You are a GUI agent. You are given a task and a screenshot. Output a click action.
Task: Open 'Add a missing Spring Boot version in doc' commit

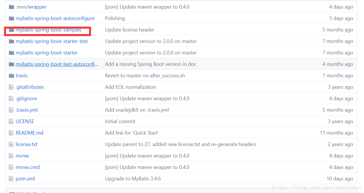pyautogui.click(x=151, y=64)
